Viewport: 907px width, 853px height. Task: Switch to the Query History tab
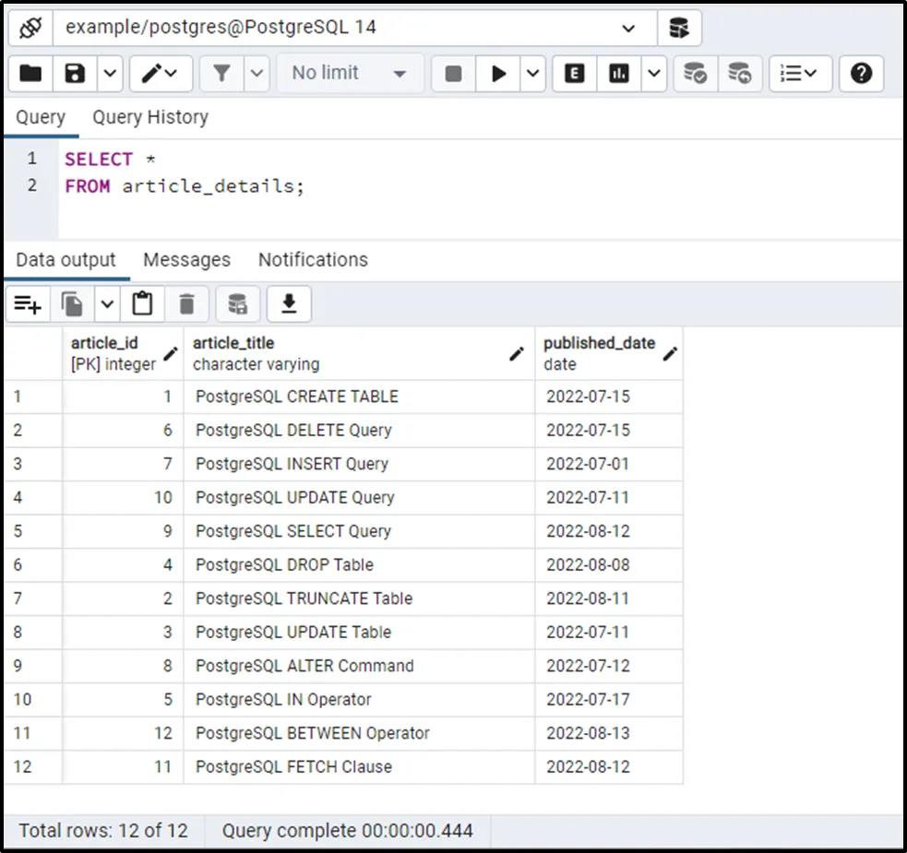[x=150, y=117]
